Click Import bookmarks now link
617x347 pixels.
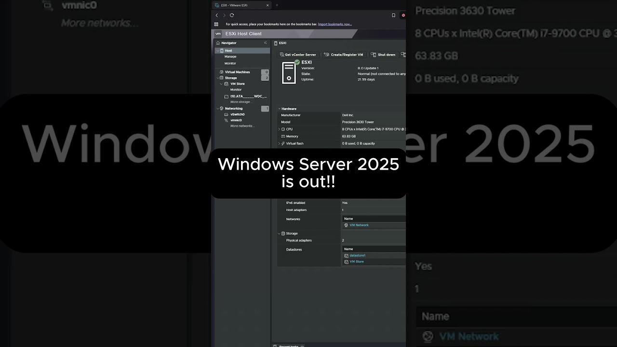[335, 24]
